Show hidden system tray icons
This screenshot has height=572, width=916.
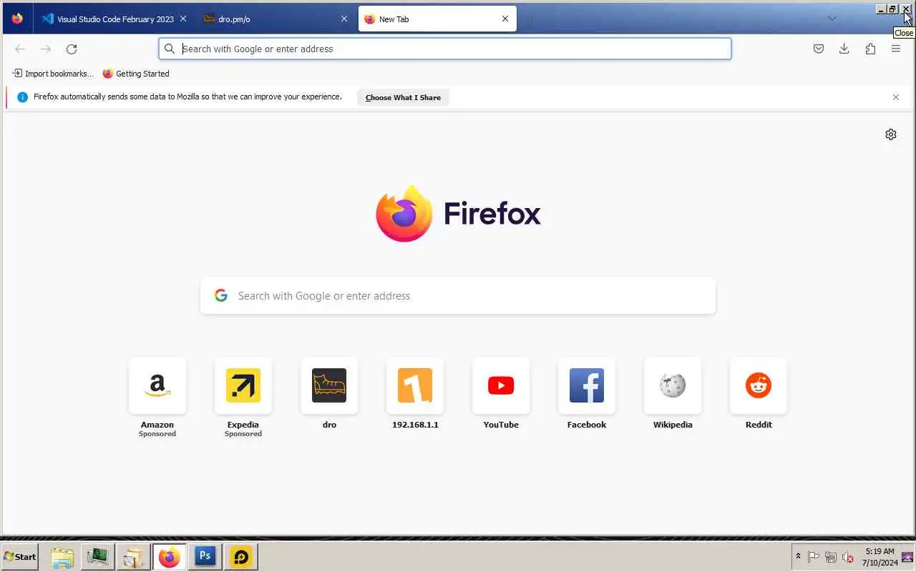[798, 556]
